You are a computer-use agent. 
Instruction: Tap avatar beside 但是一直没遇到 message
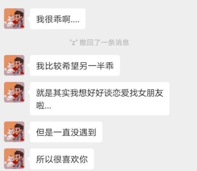pyautogui.click(x=14, y=132)
